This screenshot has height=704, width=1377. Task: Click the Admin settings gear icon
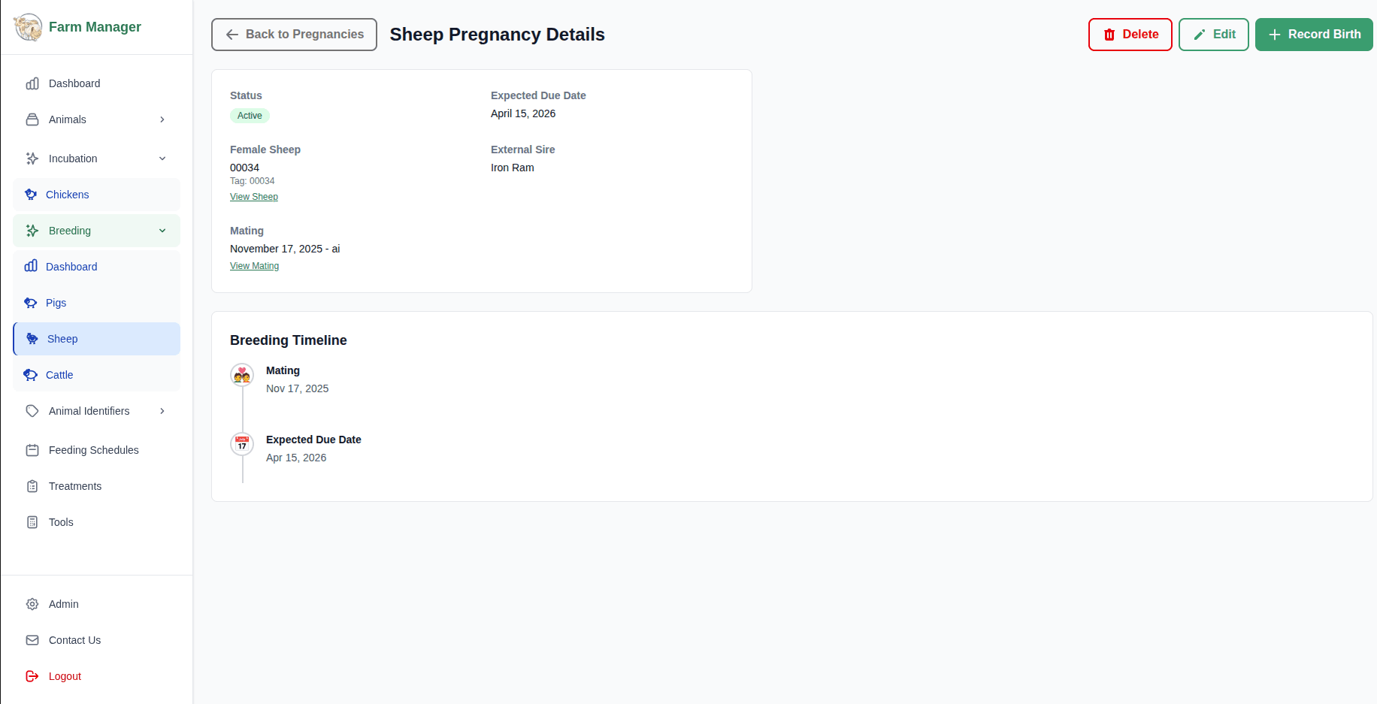(x=32, y=604)
